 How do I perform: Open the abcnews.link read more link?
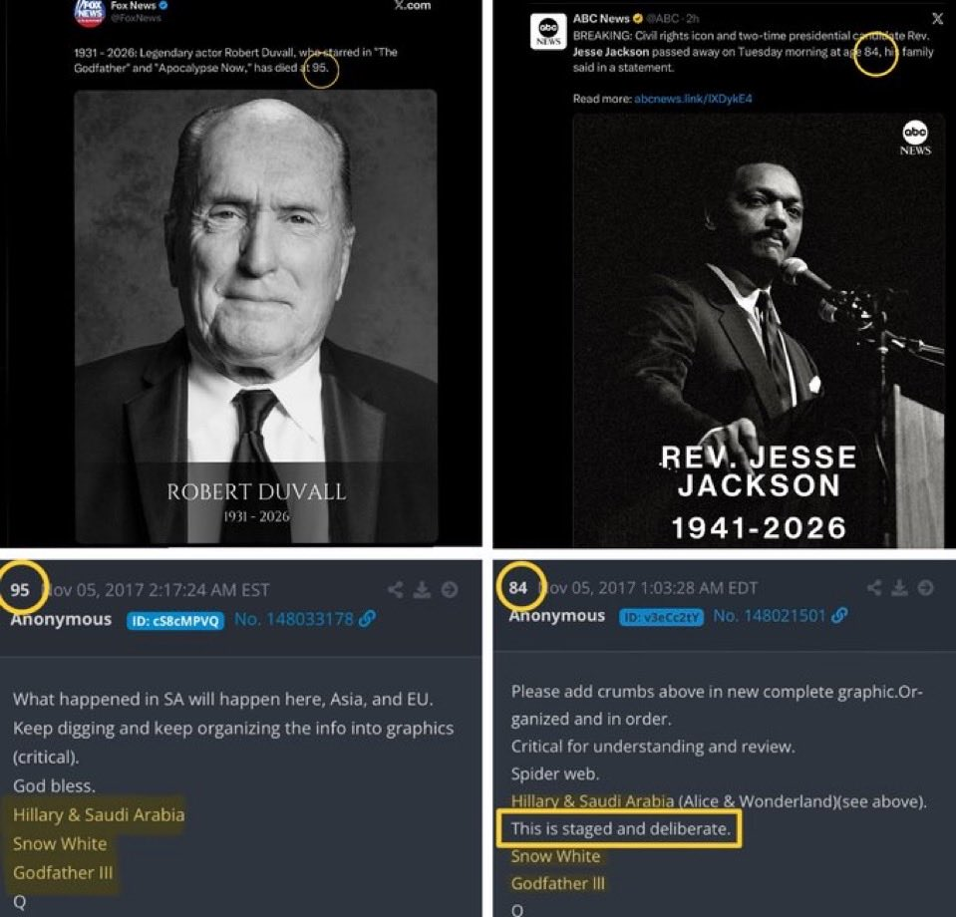tap(692, 99)
